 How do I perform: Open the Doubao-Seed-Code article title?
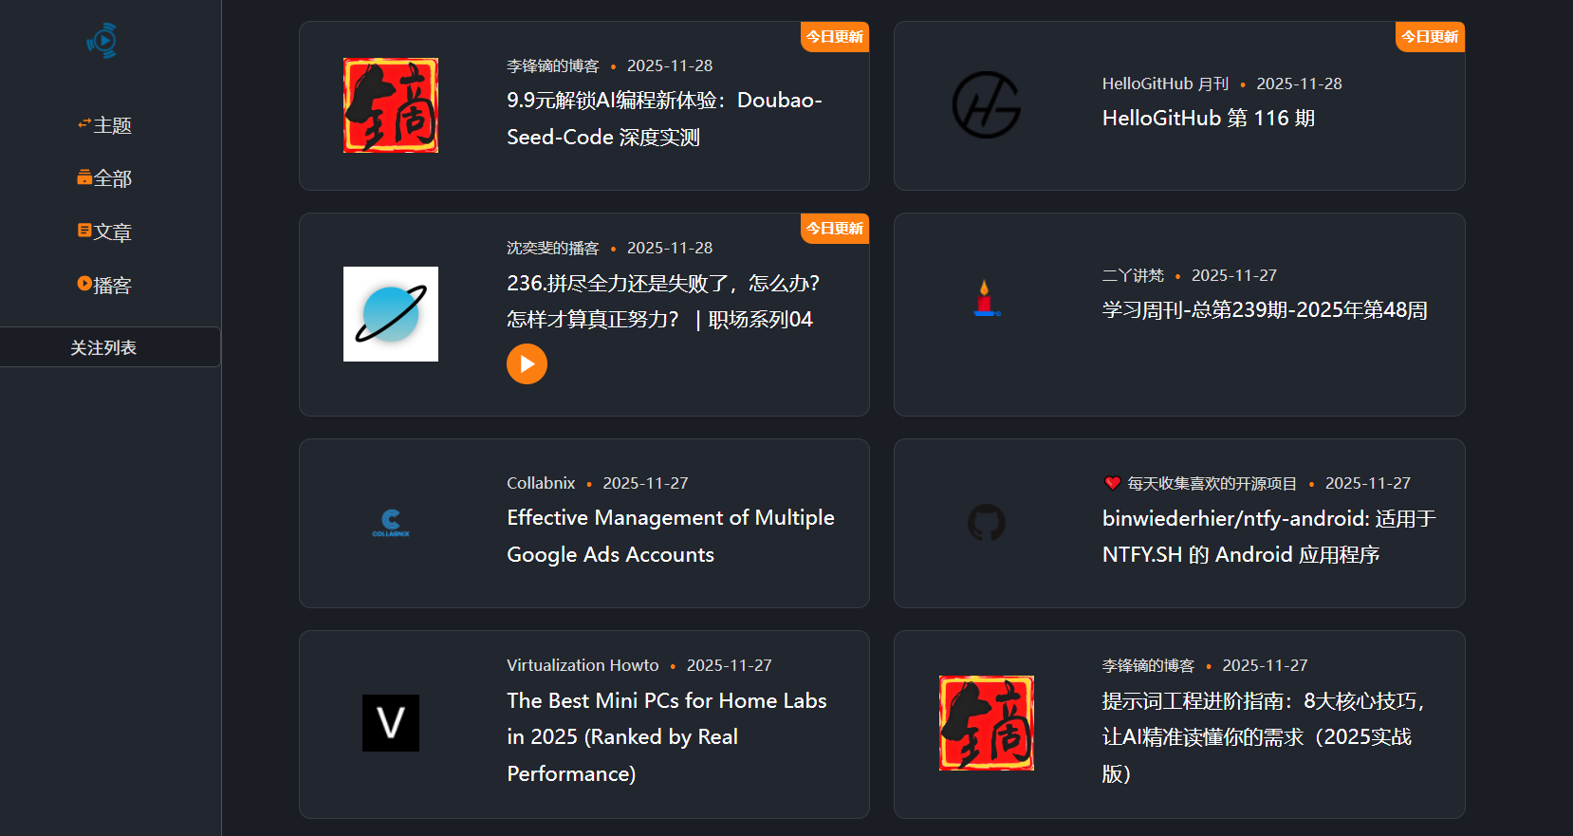pos(663,119)
